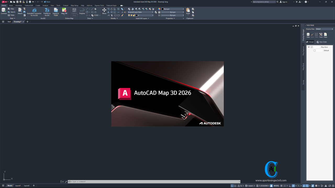Click the Draw Order button
The image size is (335, 188).
click(x=322, y=42)
